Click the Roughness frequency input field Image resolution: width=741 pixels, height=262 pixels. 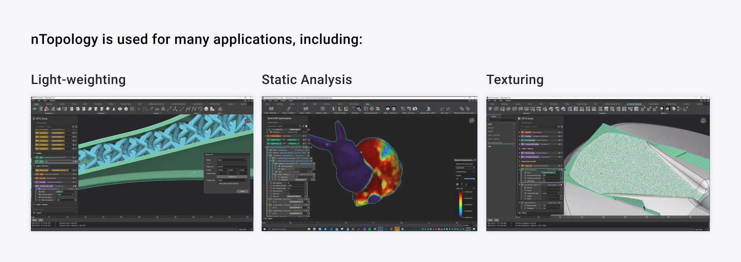coord(550,175)
